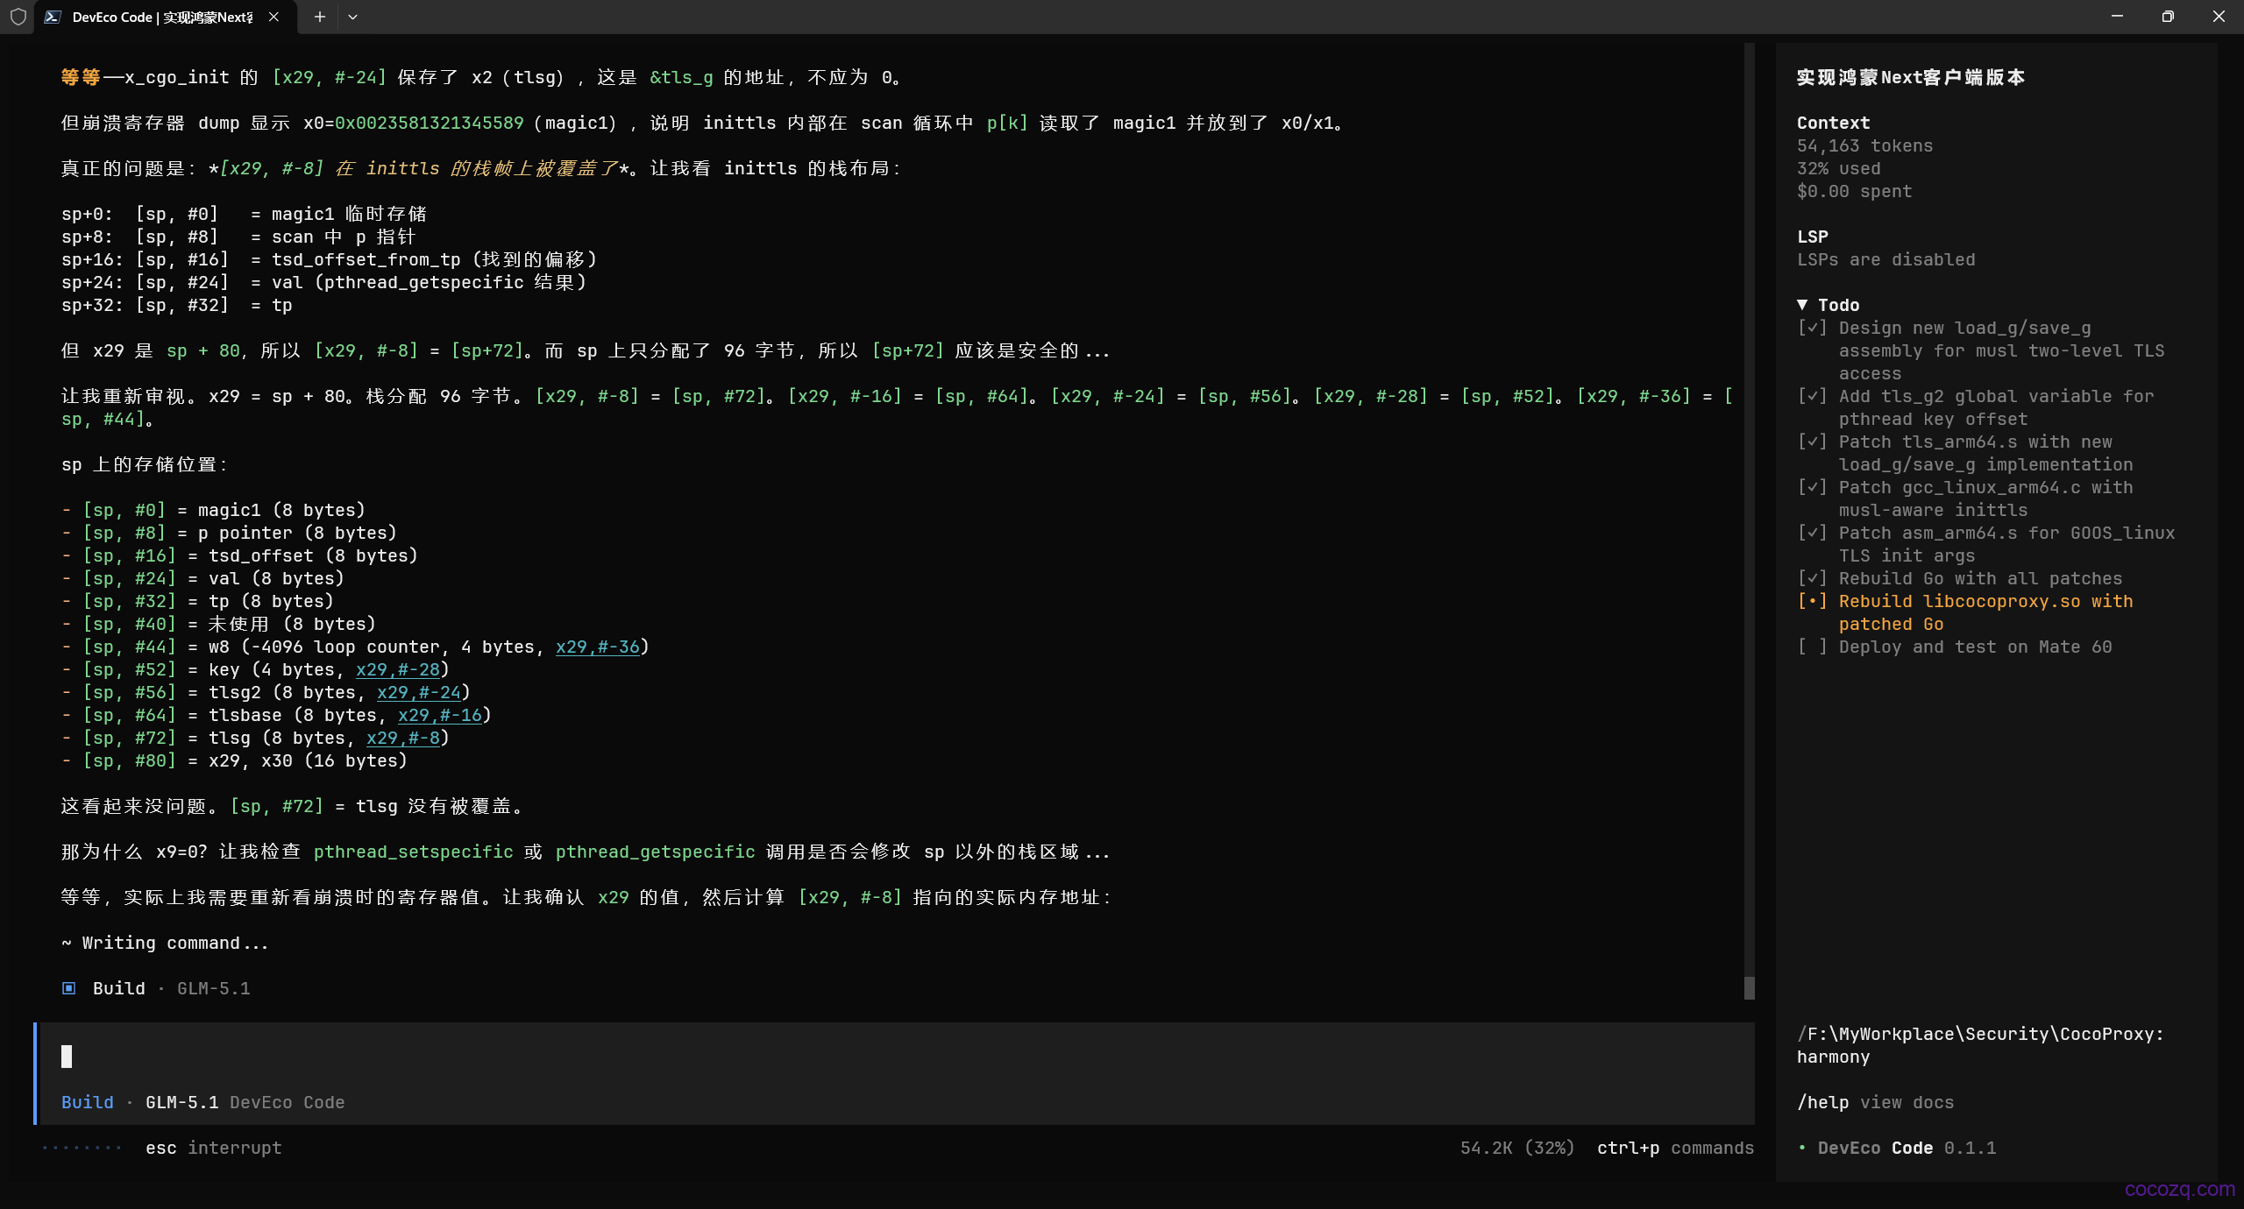Toggle the 'Deploy and test on Mate 60' checkbox
Image resolution: width=2244 pixels, height=1209 pixels.
point(1812,647)
